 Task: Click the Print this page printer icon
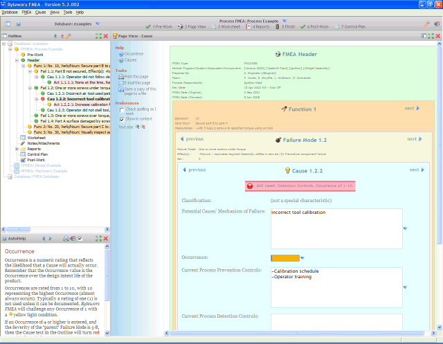click(121, 77)
